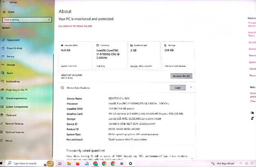Click the Home icon in Settings sidebar
This screenshot has height=167, width=256.
pos(3,12)
